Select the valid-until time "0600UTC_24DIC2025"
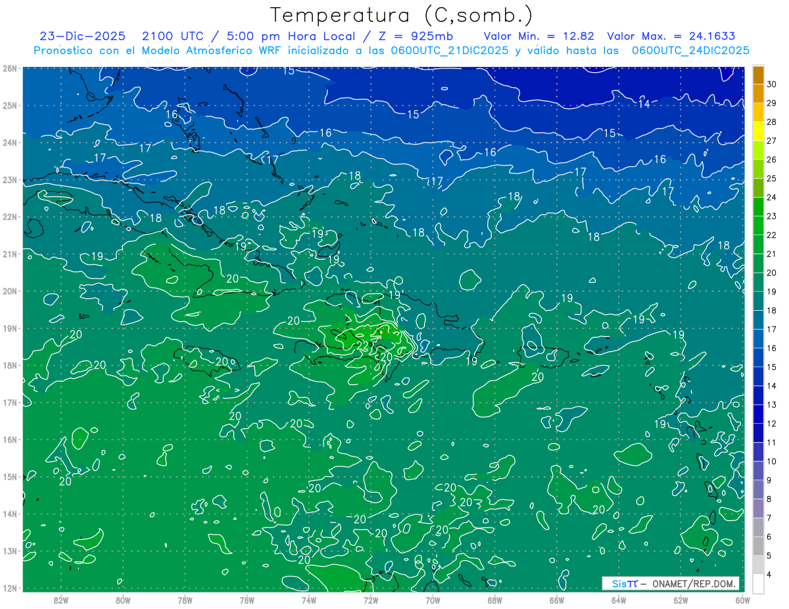 690,51
